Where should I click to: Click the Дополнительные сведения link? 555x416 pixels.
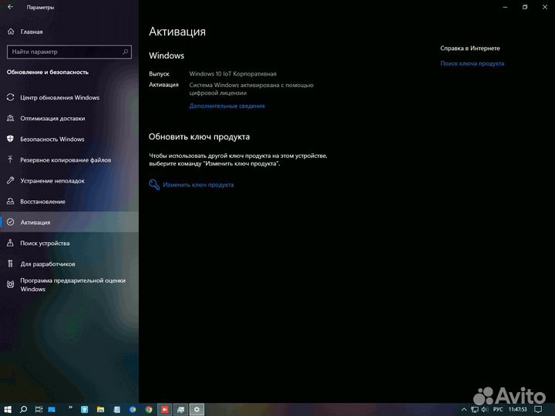coord(227,106)
